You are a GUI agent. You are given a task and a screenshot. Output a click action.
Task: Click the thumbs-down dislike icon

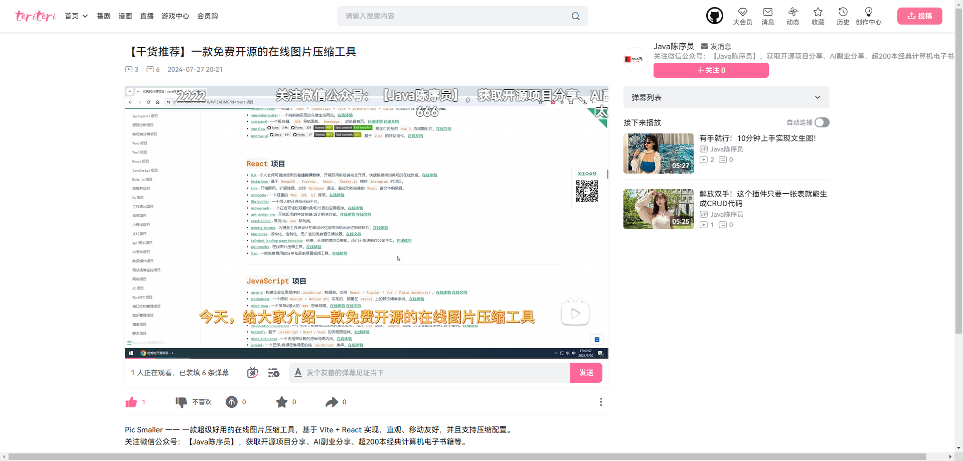tap(181, 402)
